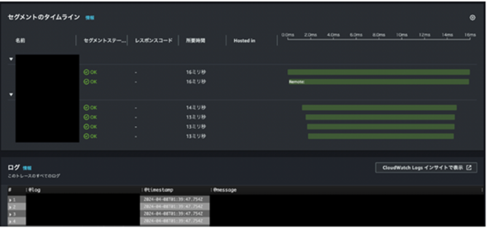The width and height of the screenshot is (487, 228).
Task: Click the 16ms tick on timeline axis
Action: click(x=470, y=35)
